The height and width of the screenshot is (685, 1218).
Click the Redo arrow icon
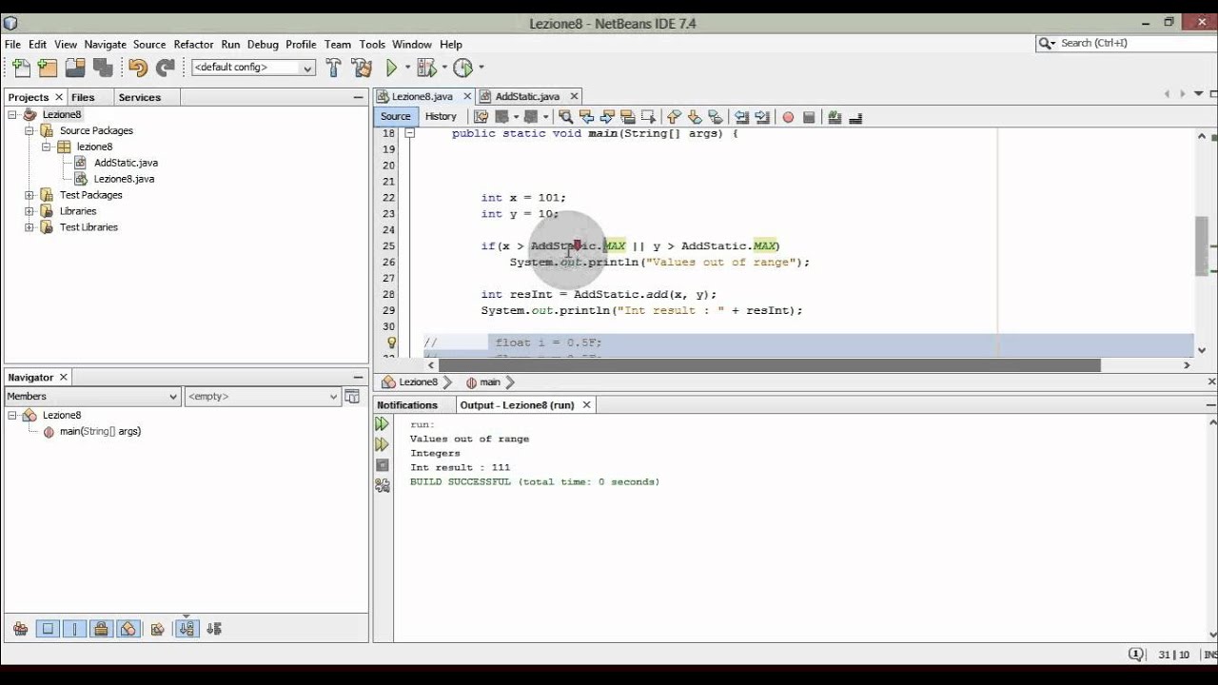(x=166, y=68)
